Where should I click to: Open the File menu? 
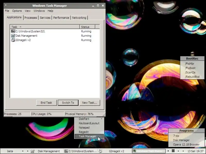(x=7, y=11)
